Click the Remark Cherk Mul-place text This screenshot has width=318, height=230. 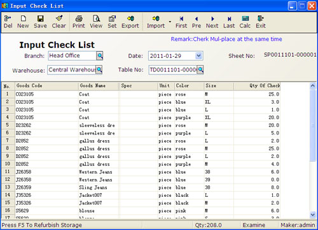[x=226, y=40]
